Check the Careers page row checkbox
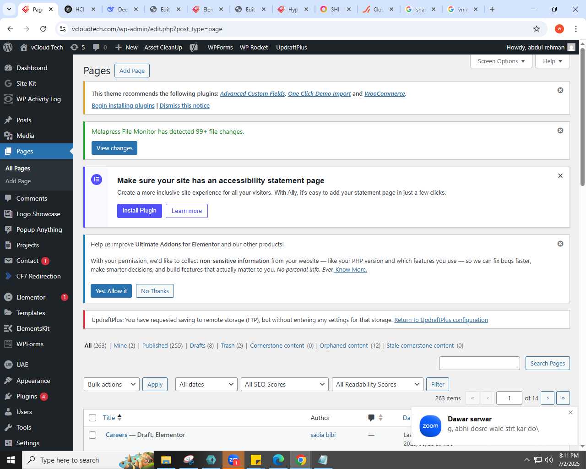Viewport: 586px width, 469px height. pos(92,435)
